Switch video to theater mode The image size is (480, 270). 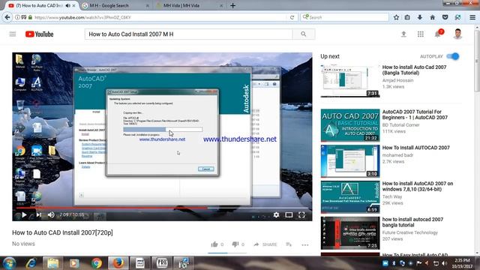(x=289, y=215)
